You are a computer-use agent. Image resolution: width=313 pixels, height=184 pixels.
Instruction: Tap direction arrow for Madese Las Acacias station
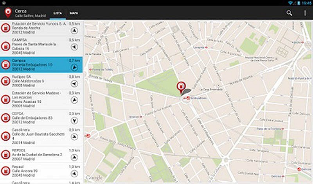point(74,100)
